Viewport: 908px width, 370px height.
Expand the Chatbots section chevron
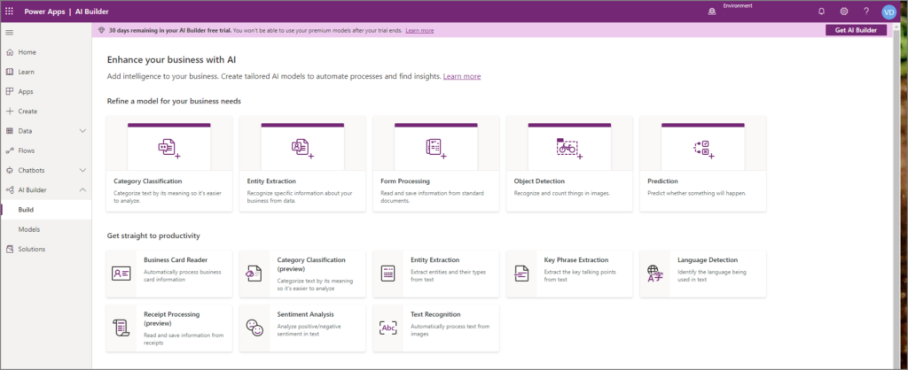(x=82, y=170)
